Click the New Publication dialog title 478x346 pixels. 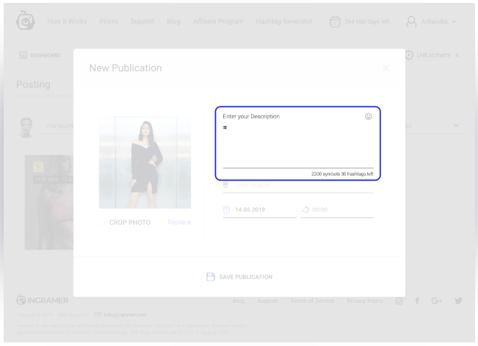pyautogui.click(x=126, y=68)
